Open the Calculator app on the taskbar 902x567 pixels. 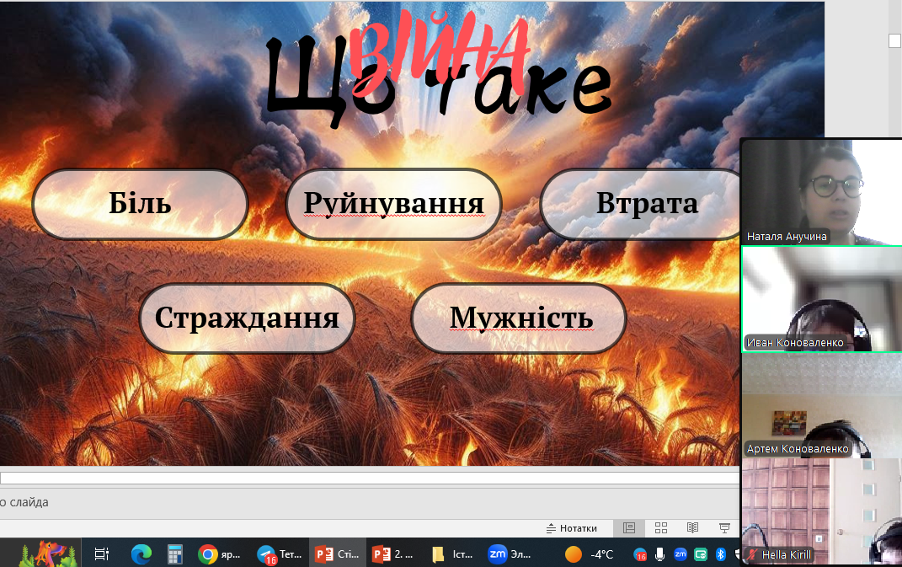(x=175, y=554)
